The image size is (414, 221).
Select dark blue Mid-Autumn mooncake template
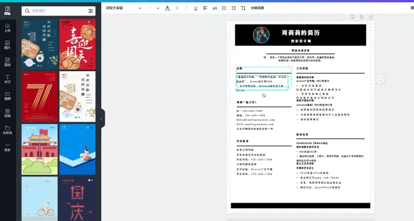40,44
